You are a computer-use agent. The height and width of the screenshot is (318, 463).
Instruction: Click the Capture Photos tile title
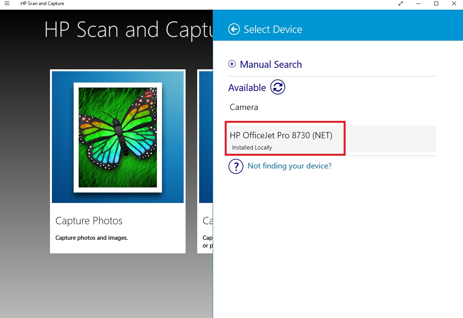pyautogui.click(x=89, y=221)
